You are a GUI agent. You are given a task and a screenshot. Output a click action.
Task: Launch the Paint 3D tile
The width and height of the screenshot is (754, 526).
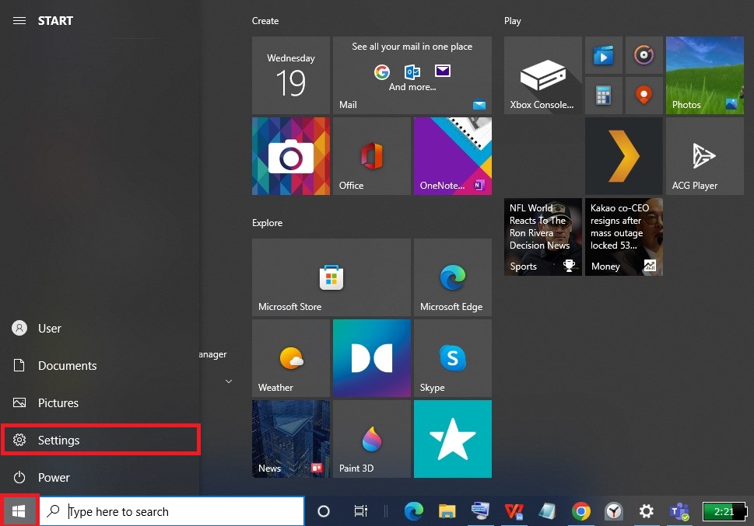pos(372,438)
